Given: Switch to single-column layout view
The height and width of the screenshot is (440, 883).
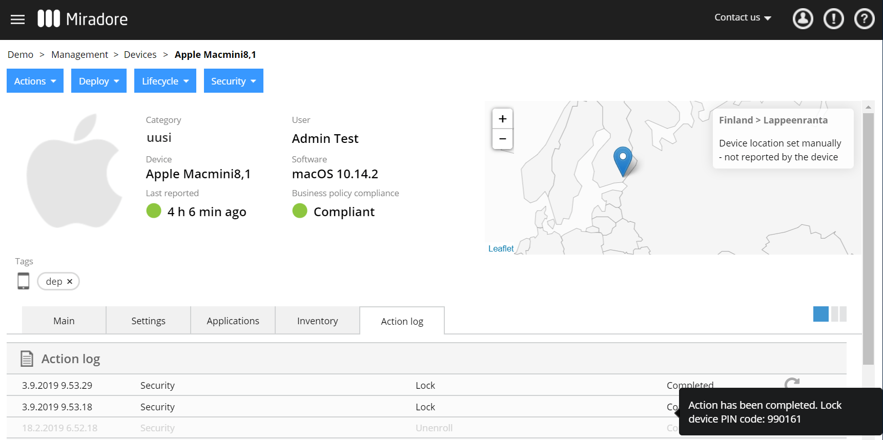Looking at the screenshot, I should (x=820, y=314).
